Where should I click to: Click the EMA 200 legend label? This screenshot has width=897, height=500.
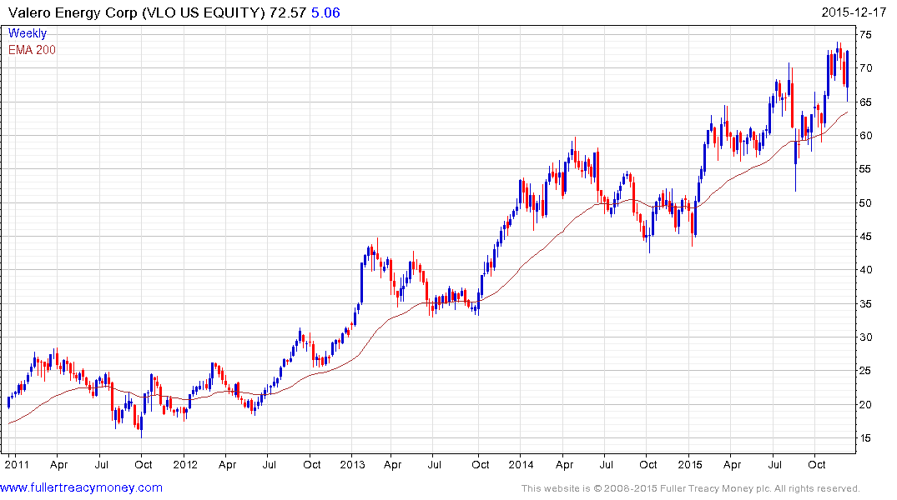click(x=32, y=50)
